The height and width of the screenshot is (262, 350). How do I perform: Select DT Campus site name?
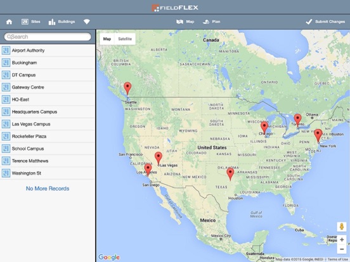23,75
